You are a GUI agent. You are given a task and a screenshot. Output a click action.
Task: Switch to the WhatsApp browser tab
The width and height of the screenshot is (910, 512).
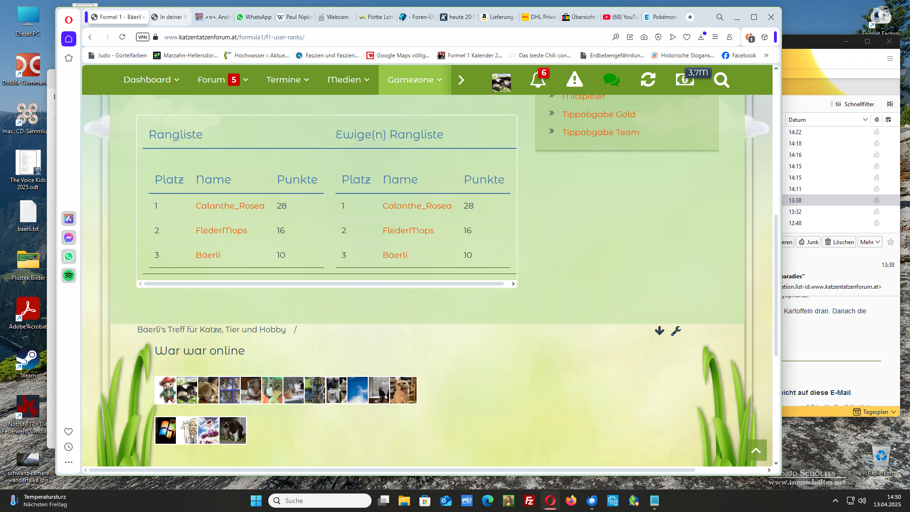(x=254, y=17)
